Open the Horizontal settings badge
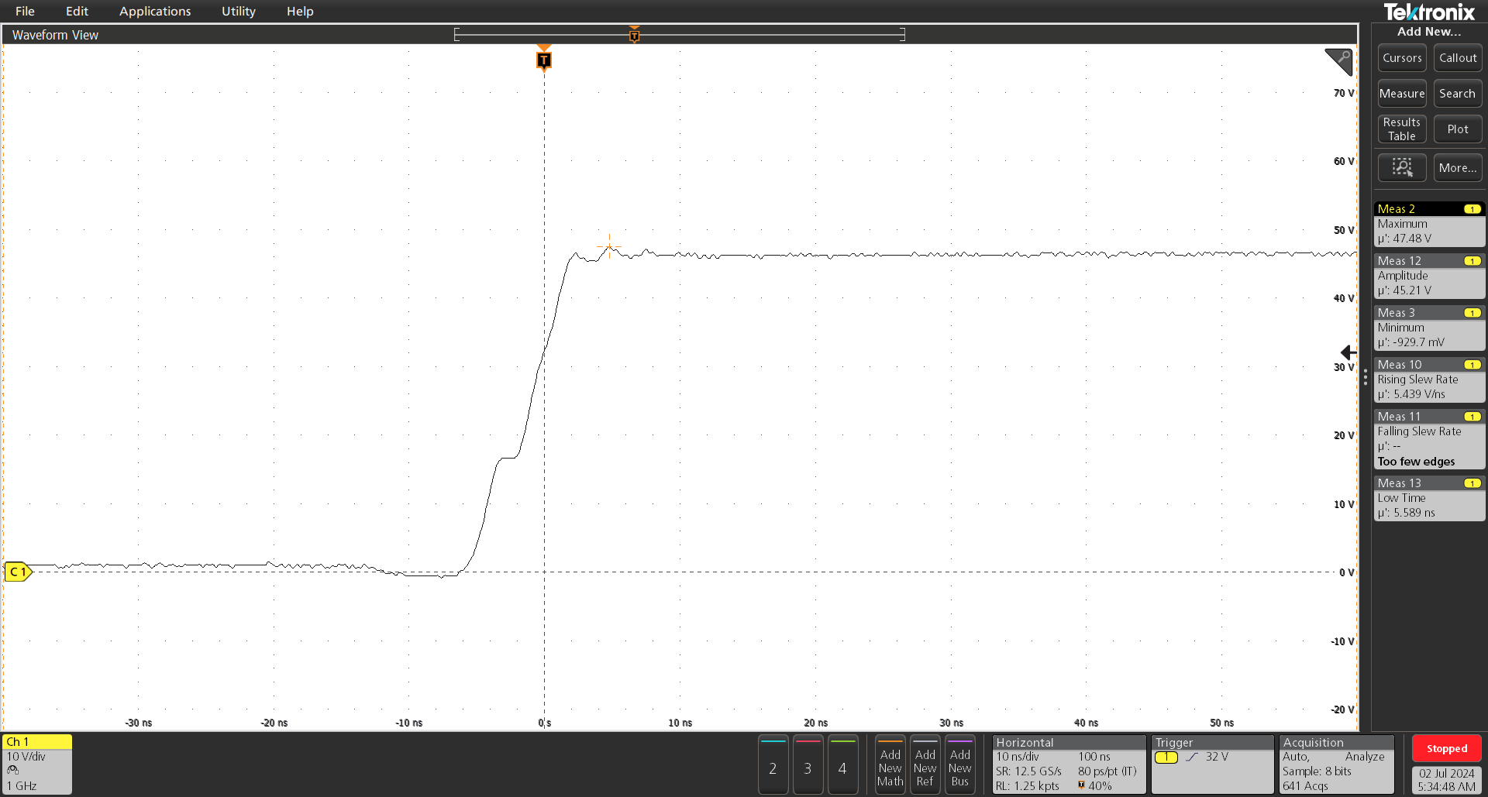1488x797 pixels. coord(1068,764)
